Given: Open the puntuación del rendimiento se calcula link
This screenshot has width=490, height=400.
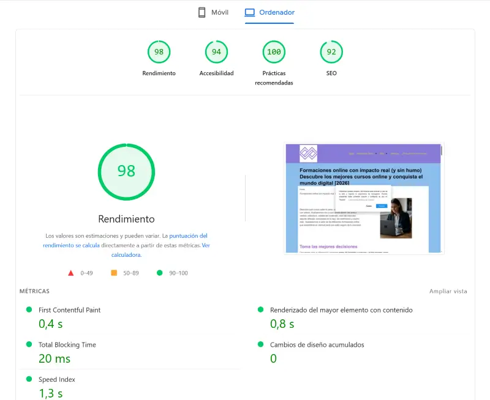Looking at the screenshot, I should coord(125,240).
